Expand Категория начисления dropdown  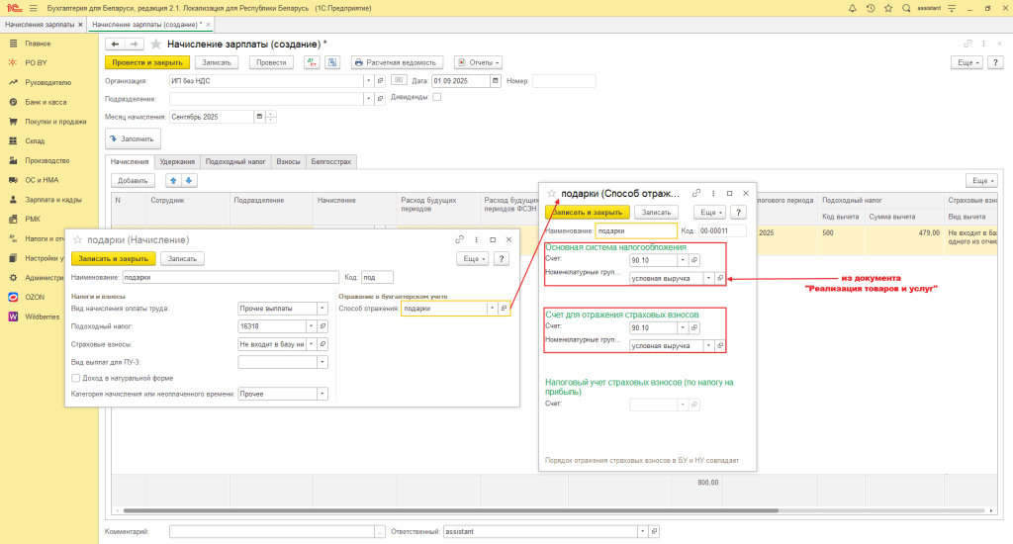(322, 394)
